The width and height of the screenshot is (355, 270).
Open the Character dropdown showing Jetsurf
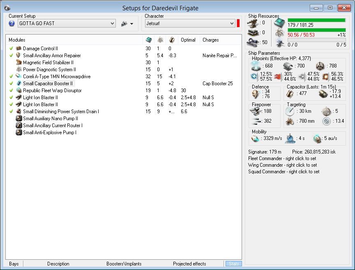(x=190, y=23)
